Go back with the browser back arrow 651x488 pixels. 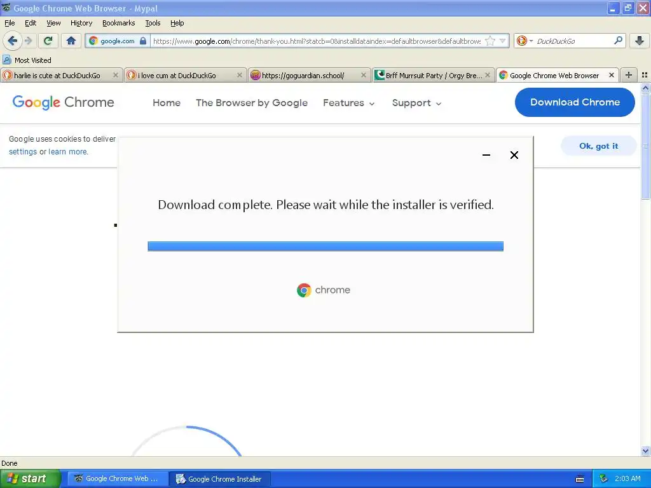12,41
